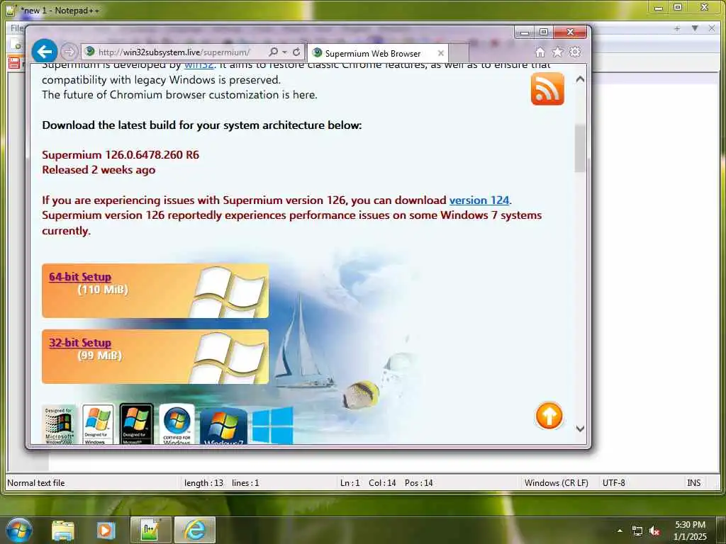Click the URL address field
Screen dimensions: 726x544
pos(175,52)
